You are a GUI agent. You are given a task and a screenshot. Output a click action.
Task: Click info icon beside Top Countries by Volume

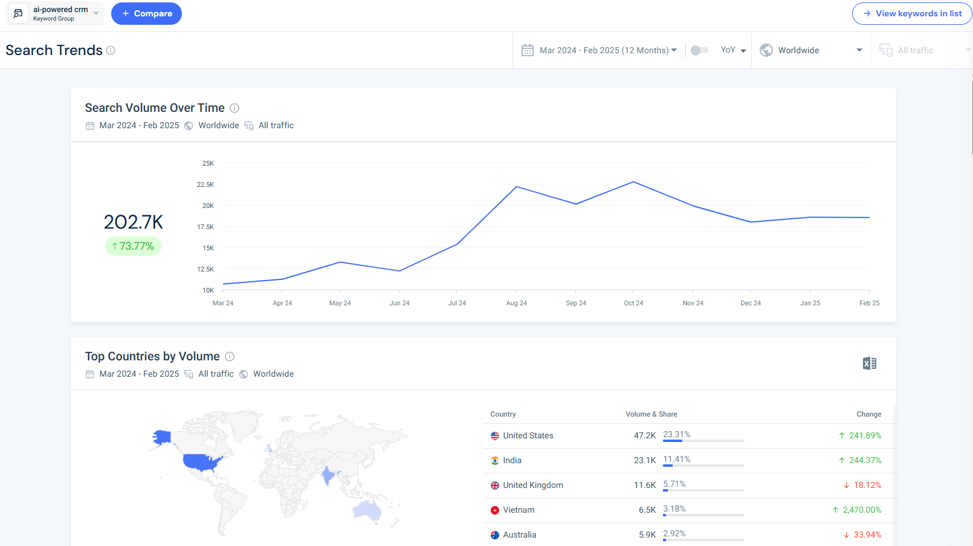[230, 357]
